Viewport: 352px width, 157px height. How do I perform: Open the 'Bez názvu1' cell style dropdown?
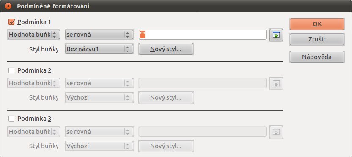pyautogui.click(x=99, y=49)
